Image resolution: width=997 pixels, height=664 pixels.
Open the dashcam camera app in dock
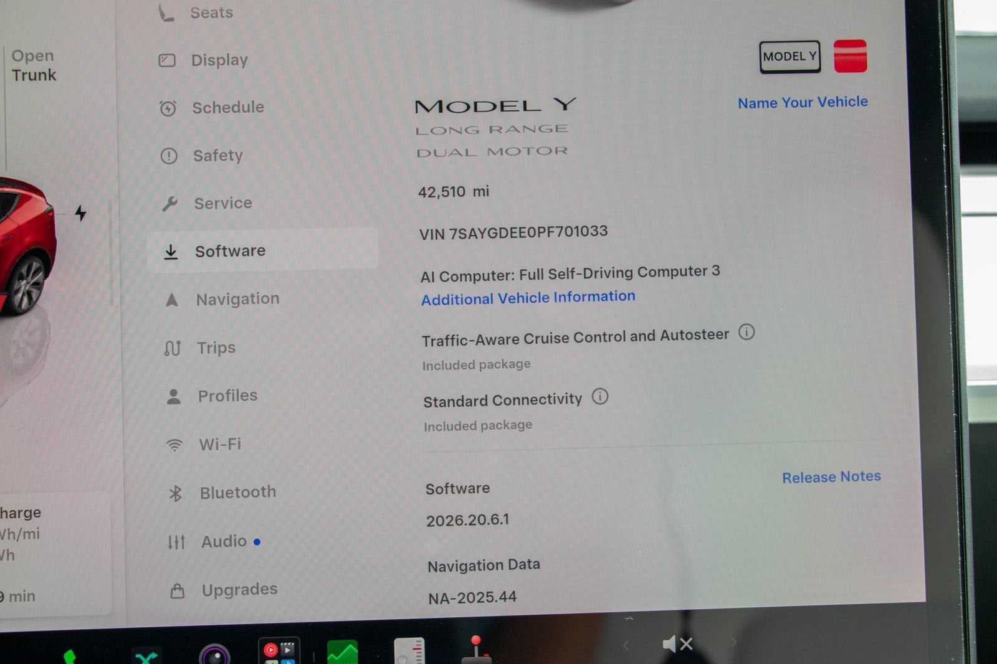point(215,654)
